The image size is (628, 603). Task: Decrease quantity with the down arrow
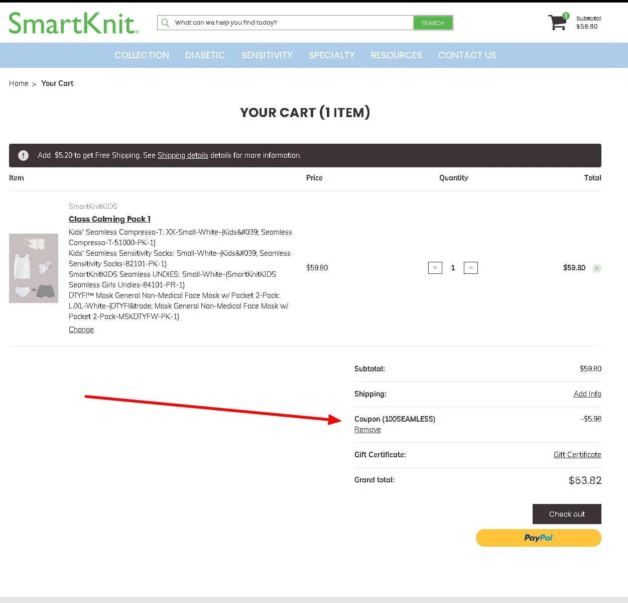pos(435,268)
